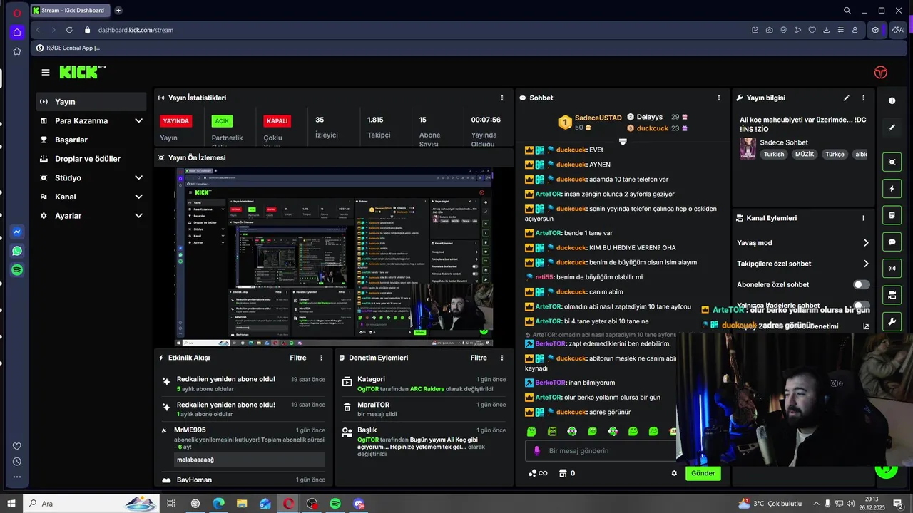Open Yavaş mod options arrow

[866, 243]
